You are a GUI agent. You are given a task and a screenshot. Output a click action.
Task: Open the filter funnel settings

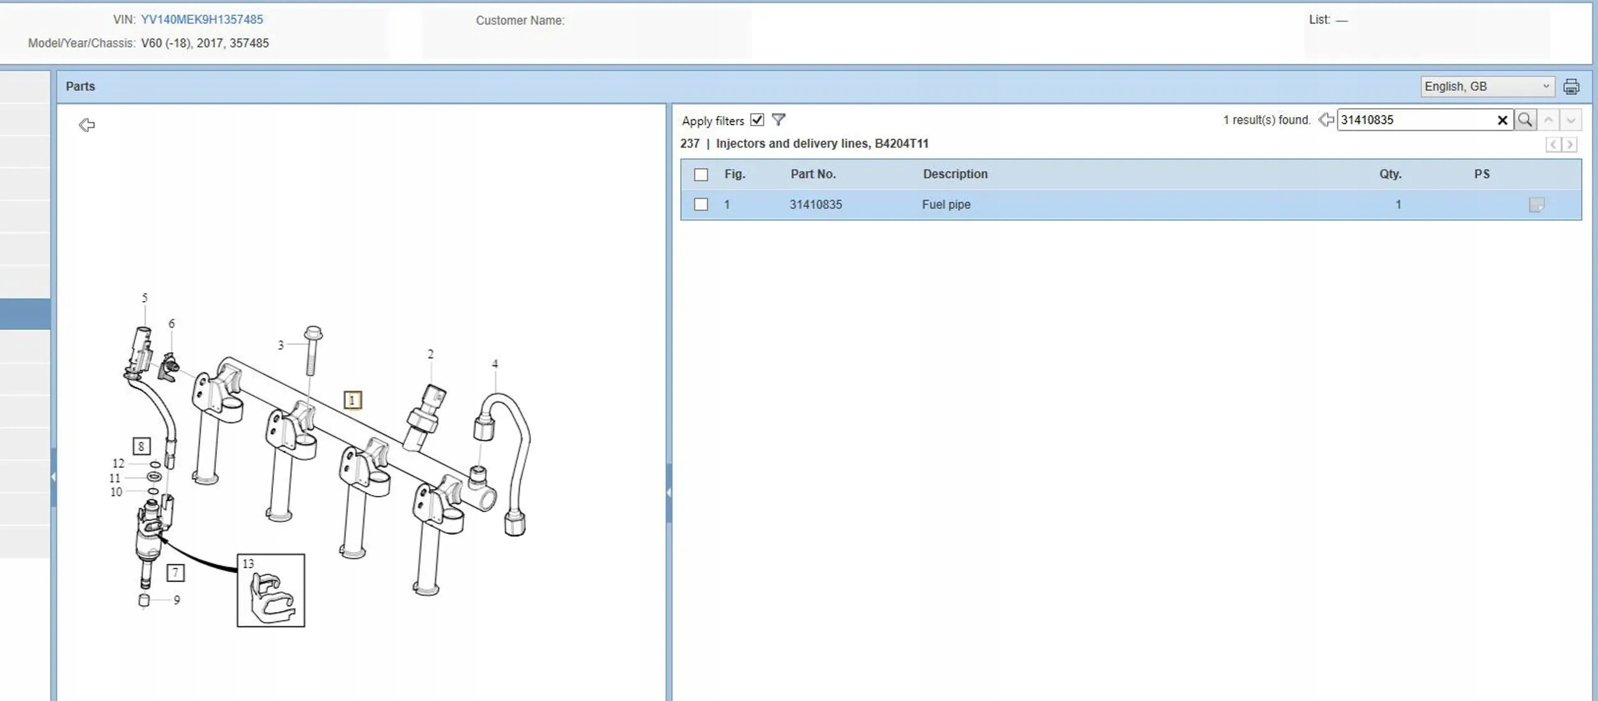coord(778,119)
